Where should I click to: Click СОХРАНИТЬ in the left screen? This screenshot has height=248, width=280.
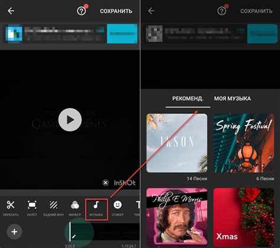point(116,11)
